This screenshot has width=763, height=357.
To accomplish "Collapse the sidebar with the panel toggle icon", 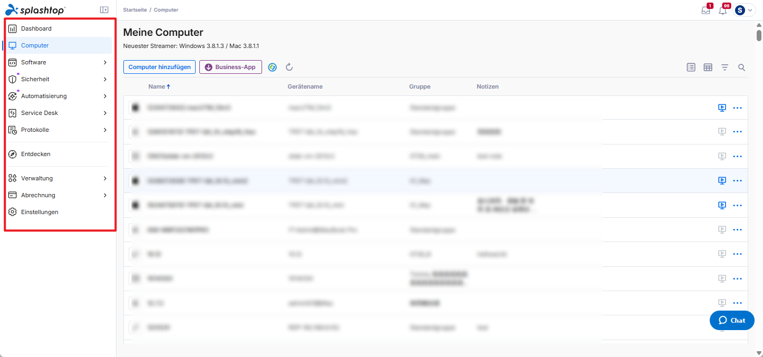I will [104, 9].
